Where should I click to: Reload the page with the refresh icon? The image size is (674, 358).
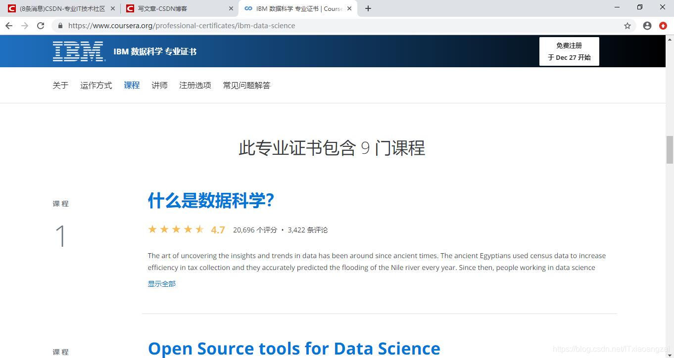(x=41, y=26)
